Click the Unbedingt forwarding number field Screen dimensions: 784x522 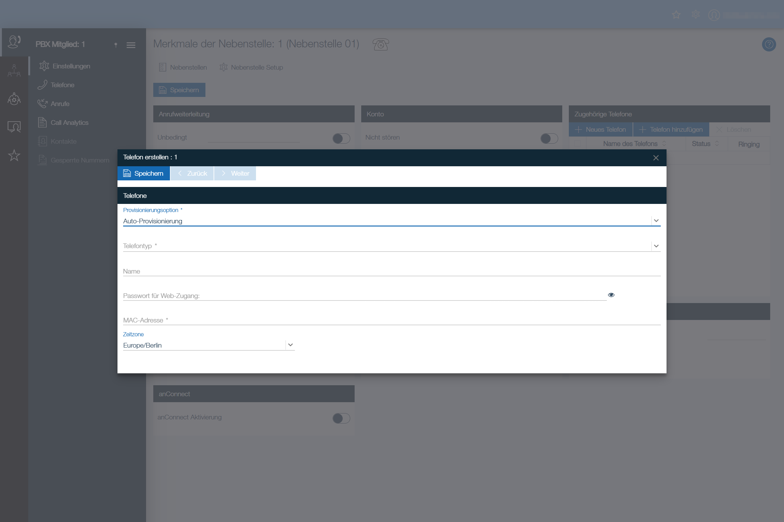pos(254,137)
